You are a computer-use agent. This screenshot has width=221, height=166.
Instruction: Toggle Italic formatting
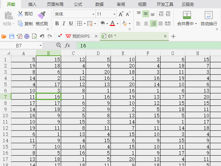[x=64, y=24]
